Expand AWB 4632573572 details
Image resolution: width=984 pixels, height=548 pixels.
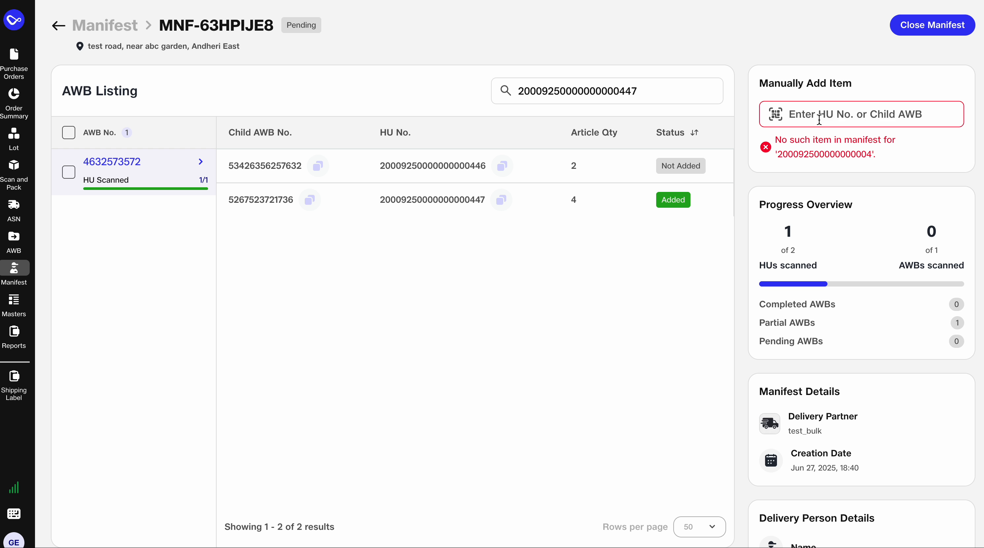pyautogui.click(x=200, y=161)
